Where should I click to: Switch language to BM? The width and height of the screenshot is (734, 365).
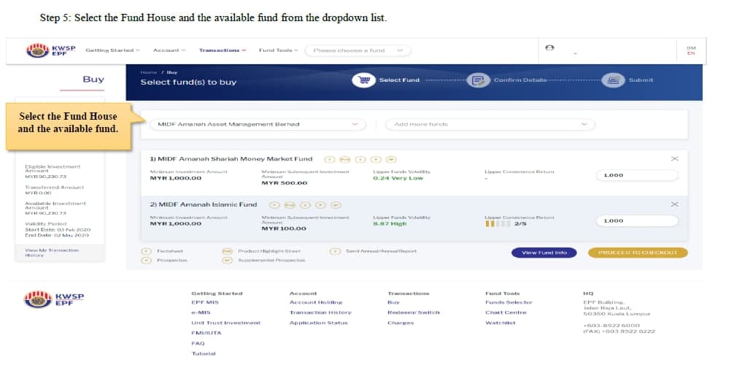click(x=691, y=47)
